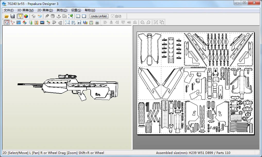Screen dimensions: 262x157
Task: Click the right-hand rotate 90 degrees icon
Action: point(148,22)
